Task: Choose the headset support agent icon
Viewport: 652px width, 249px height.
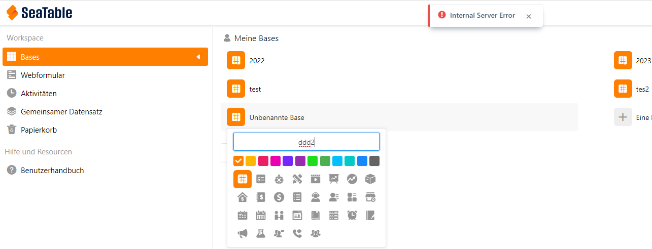Action: point(316,197)
